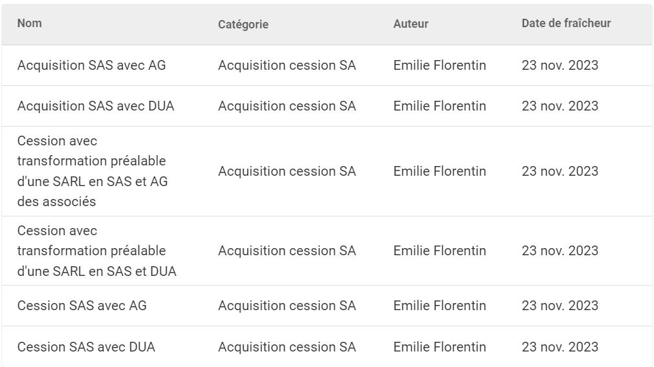654x367 pixels.
Task: Click the Auteur column header
Action: pyautogui.click(x=411, y=25)
